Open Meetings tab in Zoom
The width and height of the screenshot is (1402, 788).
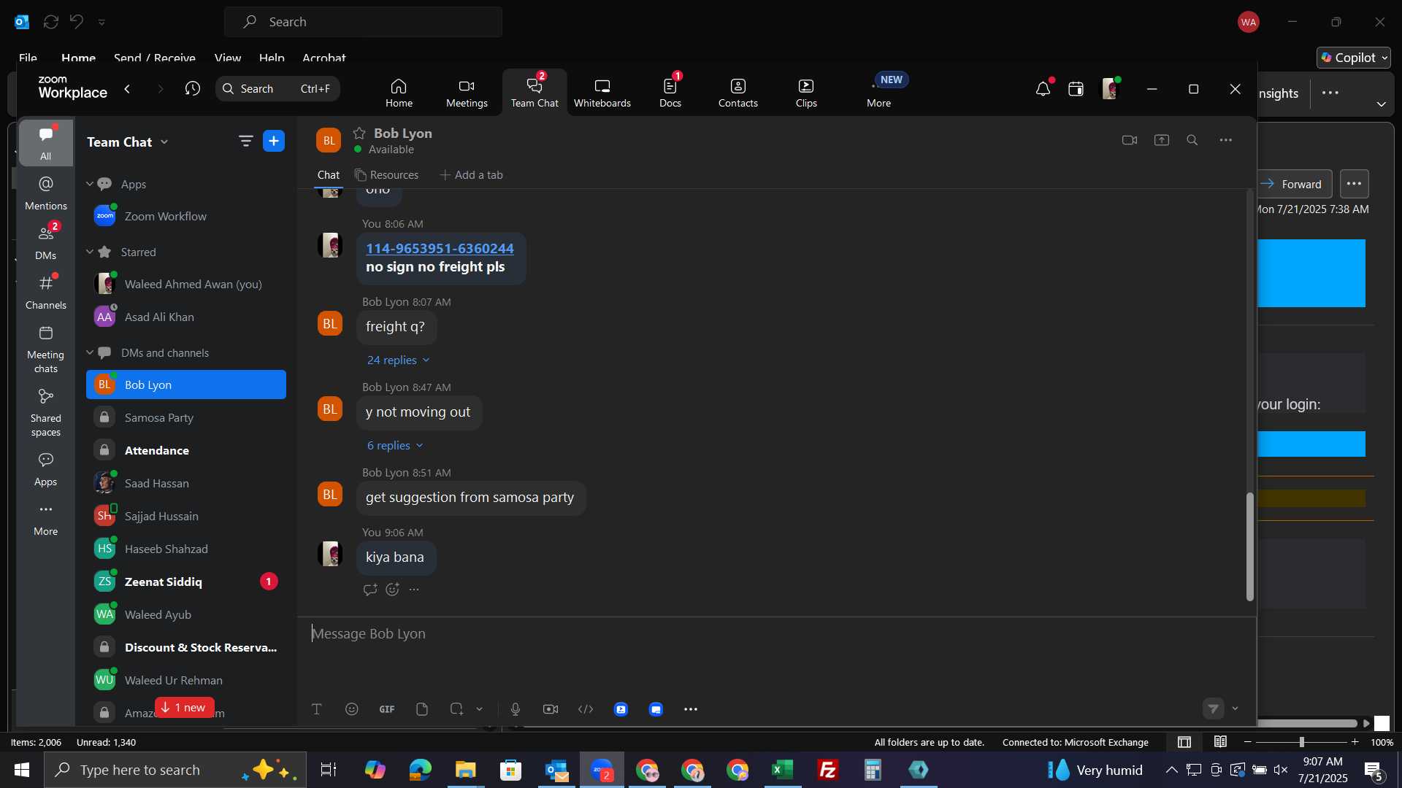point(467,93)
